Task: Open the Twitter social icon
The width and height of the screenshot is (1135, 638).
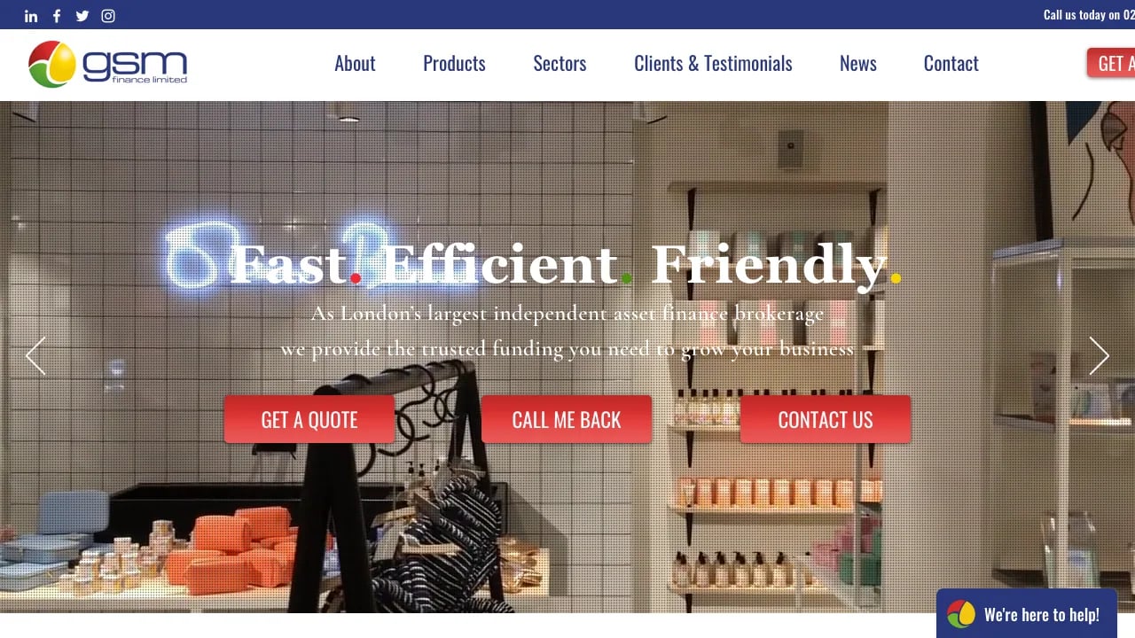Action: (x=82, y=15)
